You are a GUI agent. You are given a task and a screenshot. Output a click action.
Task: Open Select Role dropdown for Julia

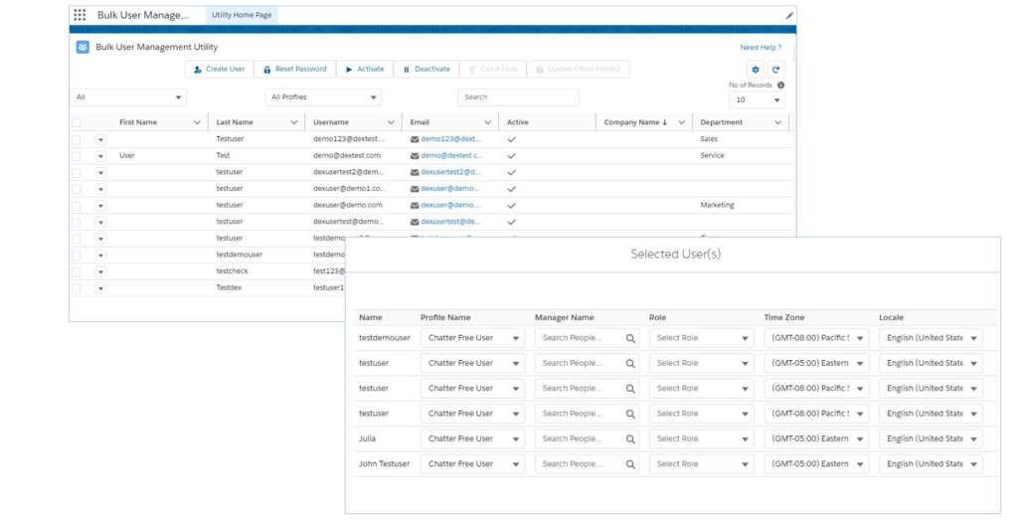(x=701, y=439)
